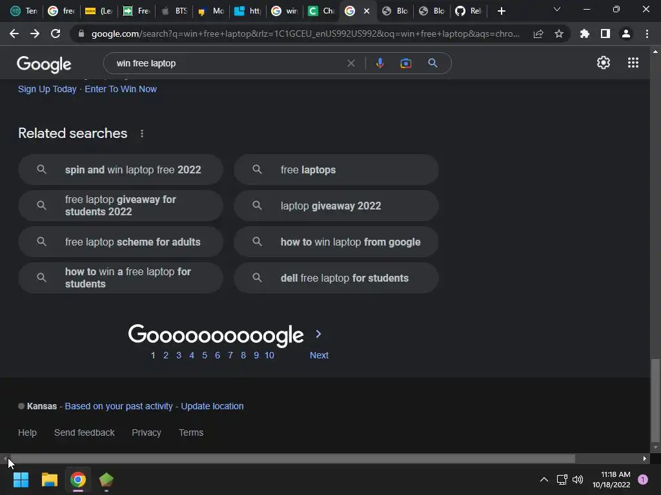Screen dimensions: 661x495
Task: Switch to the 'Ten' tab
Action: tap(24, 11)
